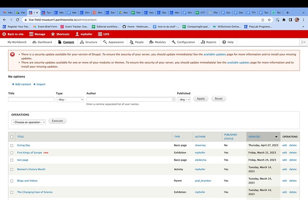308x200 pixels.
Task: Open the Published filter dropdown
Action: point(183,100)
